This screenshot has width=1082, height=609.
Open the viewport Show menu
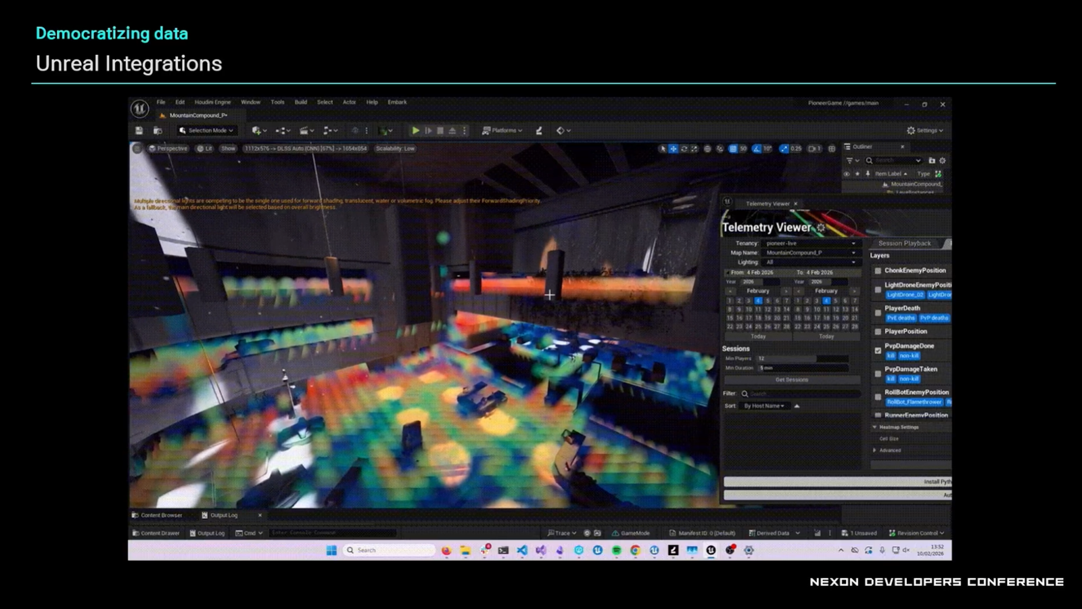pyautogui.click(x=228, y=148)
